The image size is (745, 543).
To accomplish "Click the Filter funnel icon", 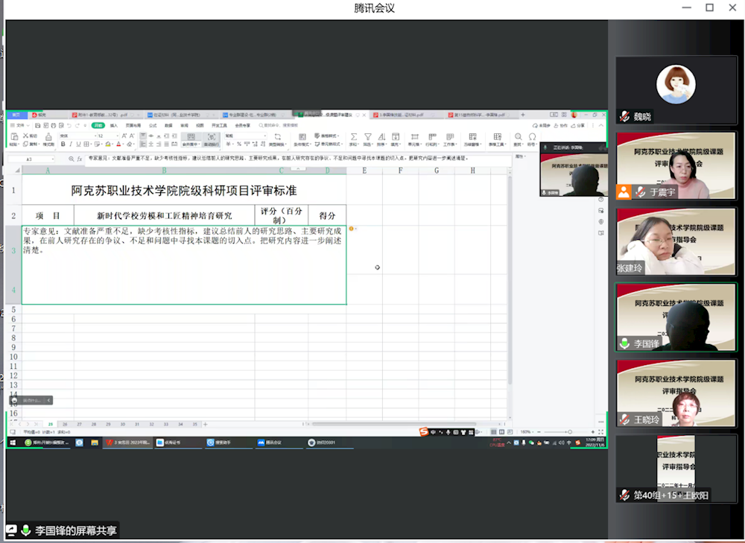I will 368,137.
